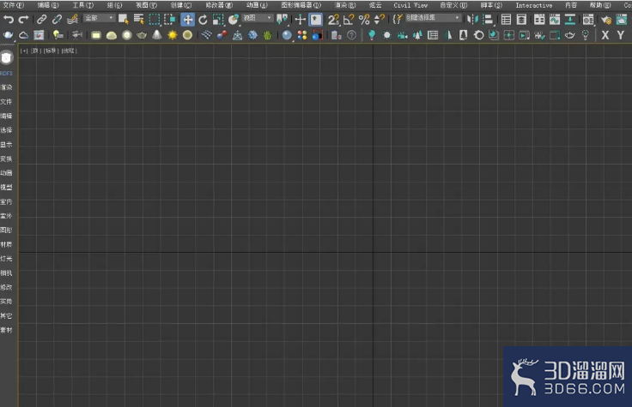632x407 pixels.
Task: Open the 脚本(S) menu
Action: point(491,5)
